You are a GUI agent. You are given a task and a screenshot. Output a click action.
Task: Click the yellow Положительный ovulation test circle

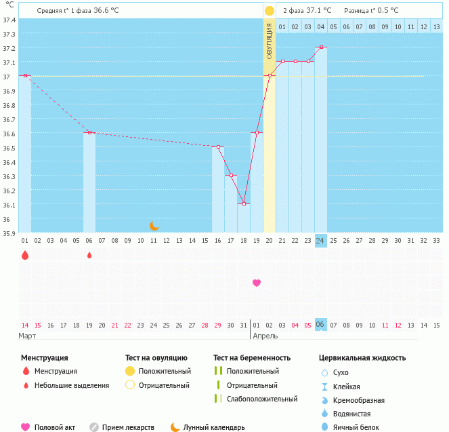point(130,371)
